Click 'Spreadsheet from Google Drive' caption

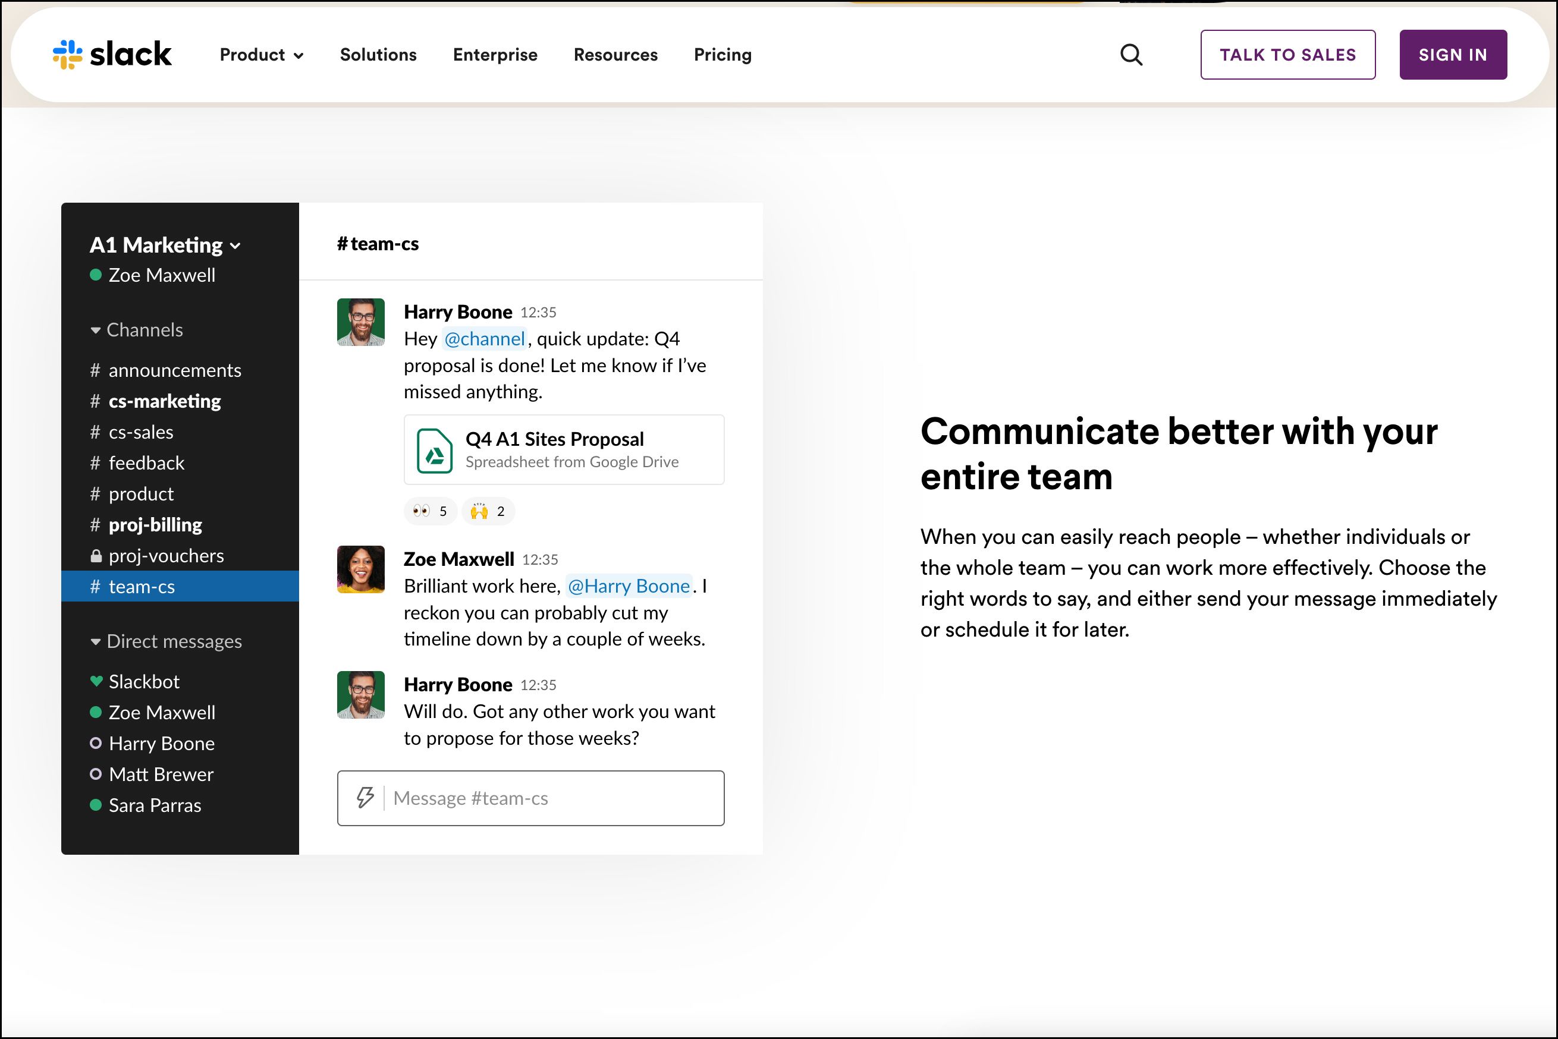coord(571,461)
